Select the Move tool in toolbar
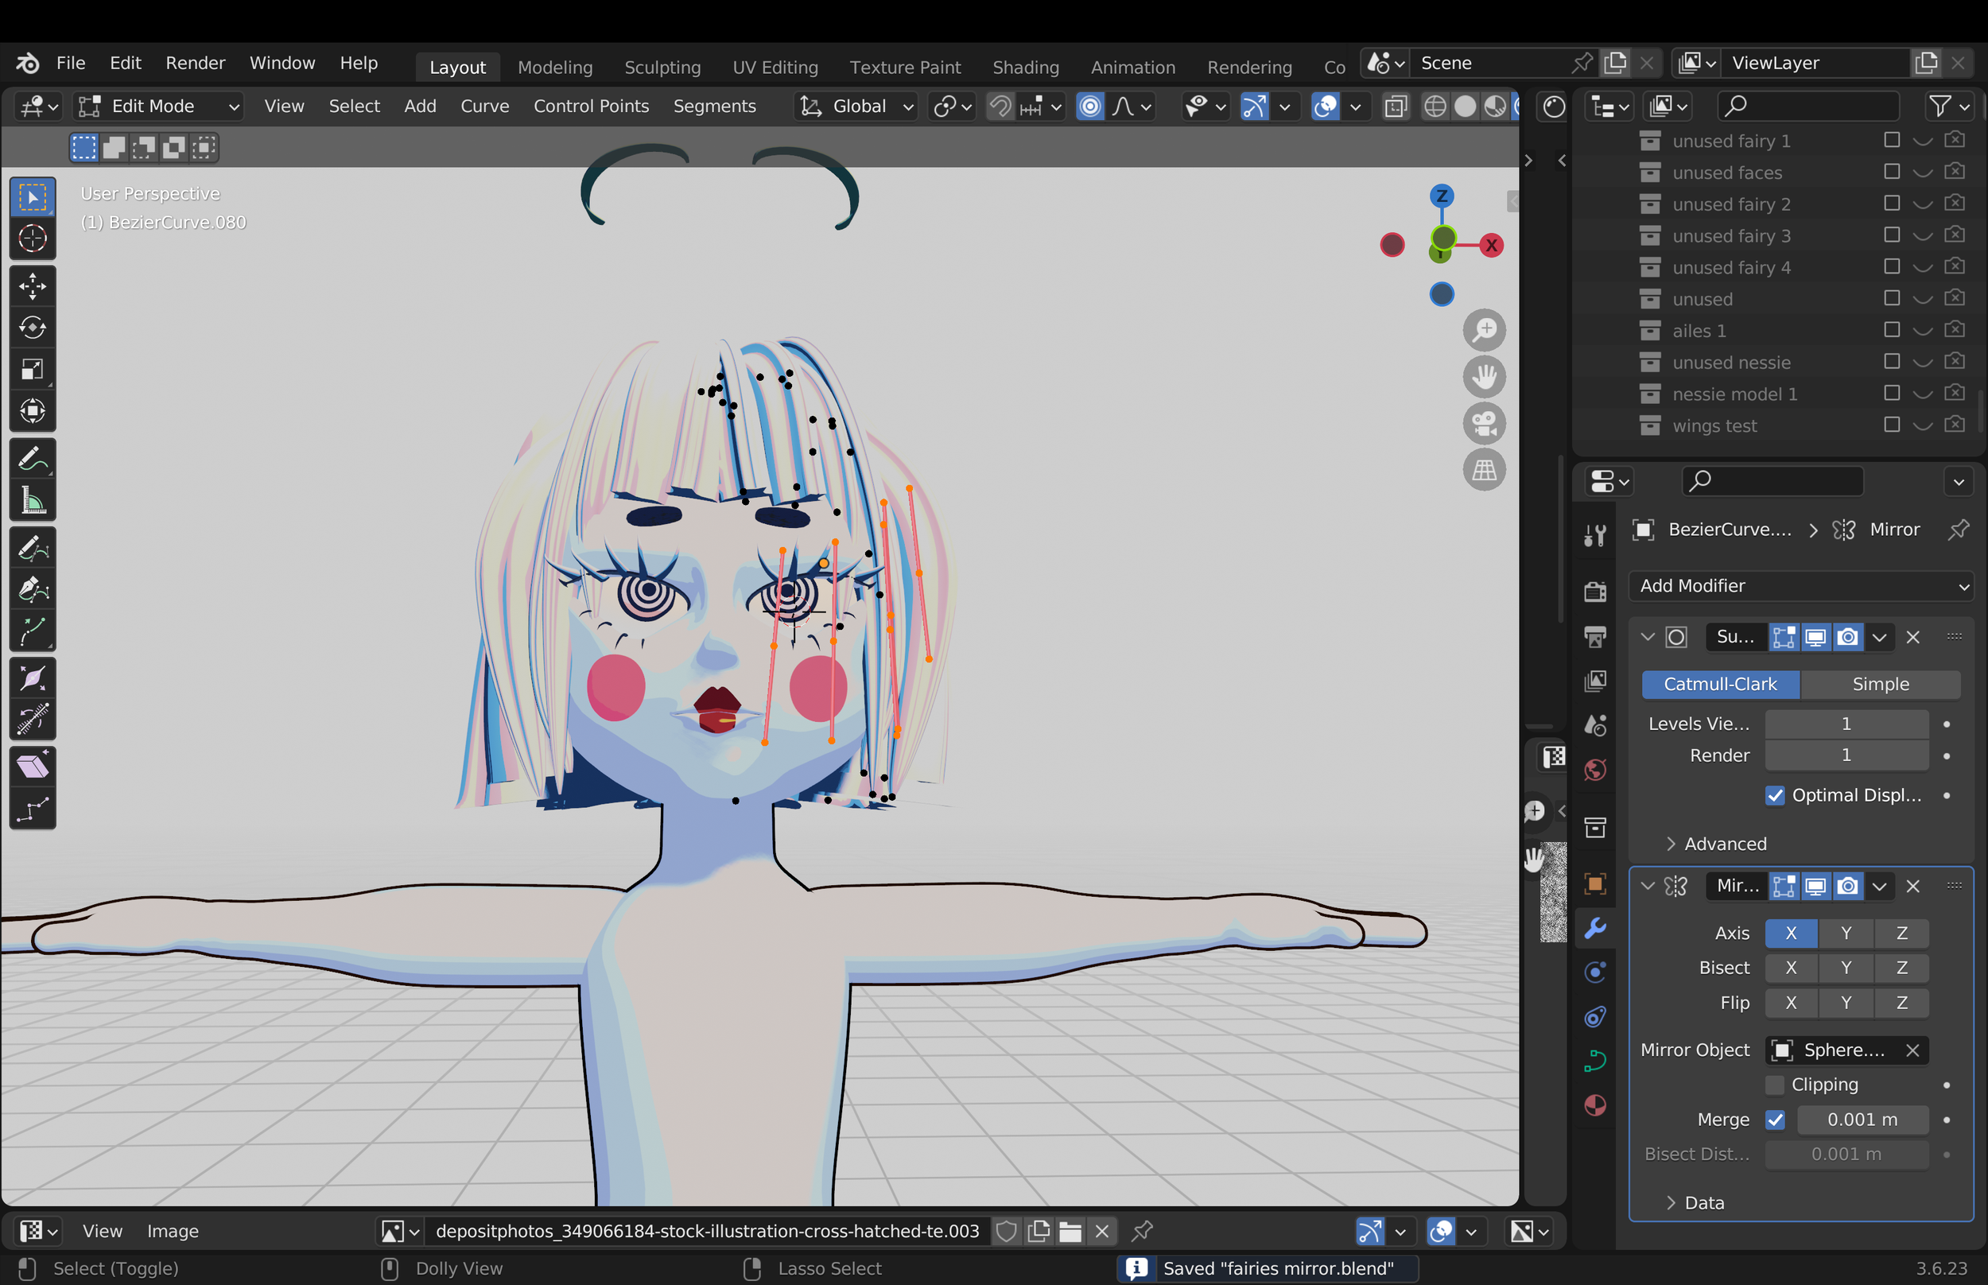Viewport: 1988px width, 1285px height. [33, 286]
